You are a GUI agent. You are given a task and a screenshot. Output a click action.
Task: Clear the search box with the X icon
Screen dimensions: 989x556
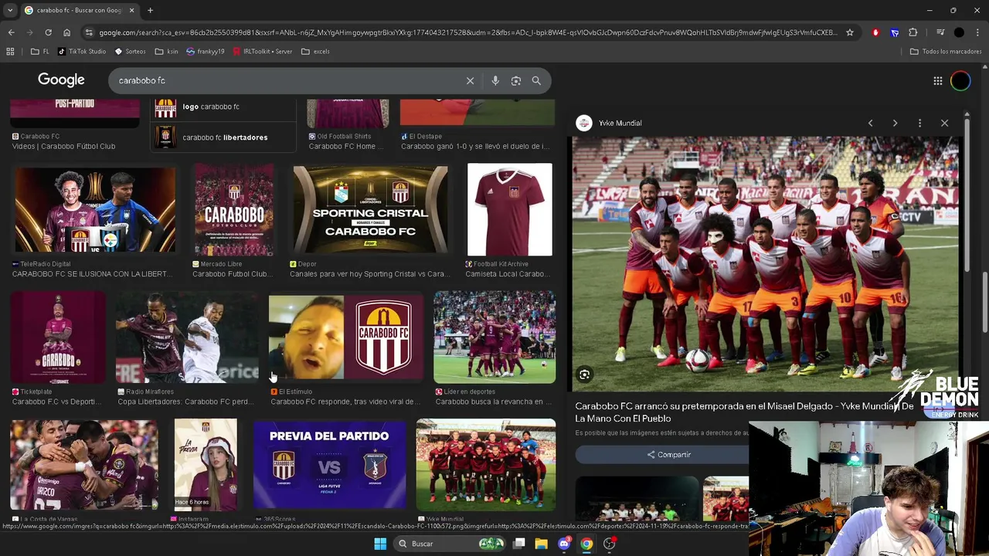click(x=470, y=80)
